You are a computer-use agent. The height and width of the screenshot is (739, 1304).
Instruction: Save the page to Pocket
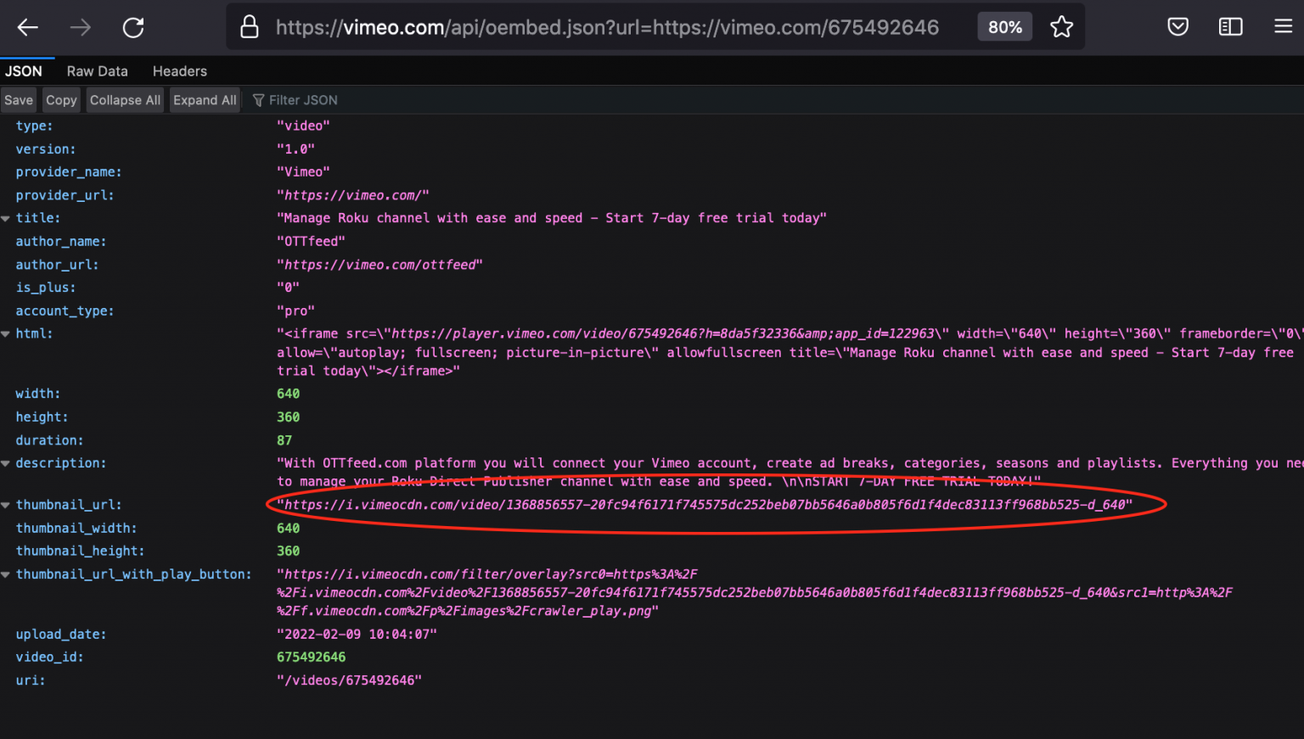pyautogui.click(x=1178, y=26)
